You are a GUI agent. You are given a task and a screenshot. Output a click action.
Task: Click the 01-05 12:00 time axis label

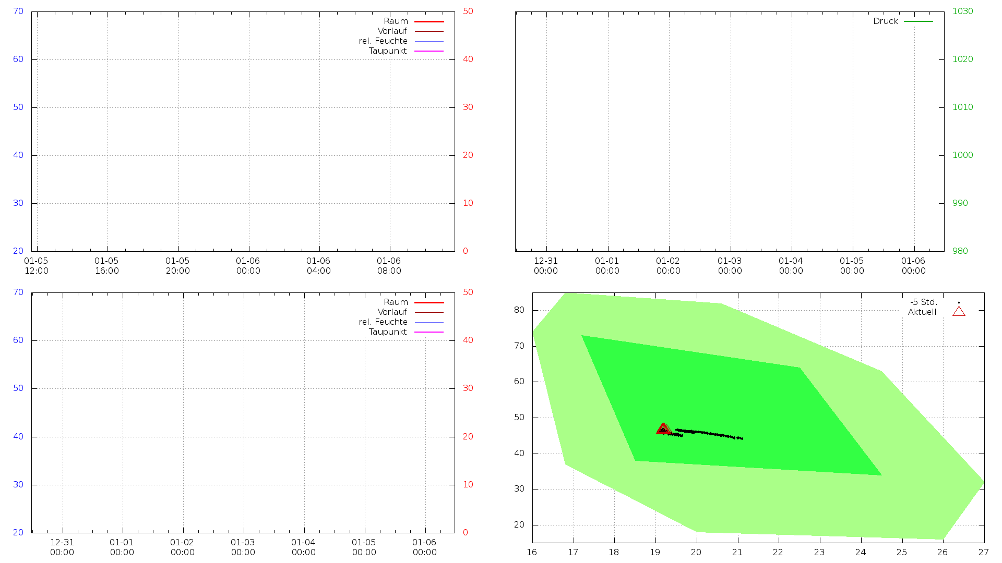click(36, 266)
